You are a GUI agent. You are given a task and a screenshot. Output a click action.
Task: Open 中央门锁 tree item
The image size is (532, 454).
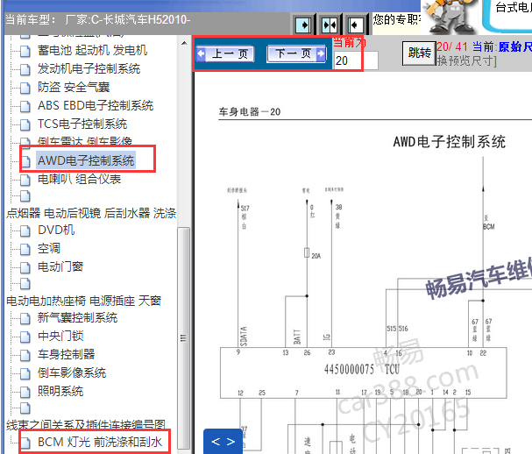60,337
